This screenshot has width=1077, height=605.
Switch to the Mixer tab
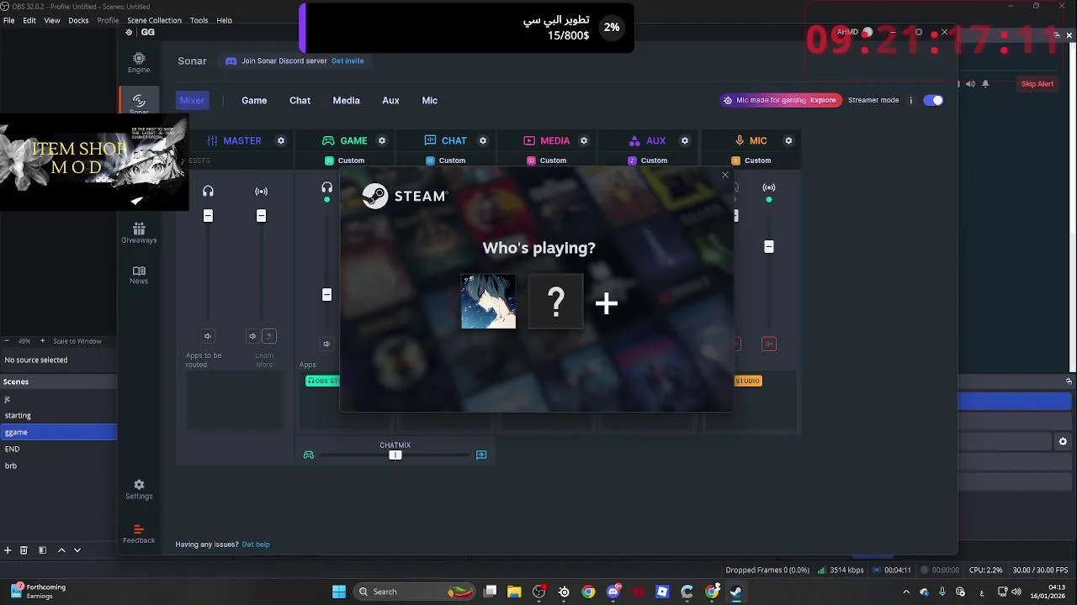(x=192, y=100)
